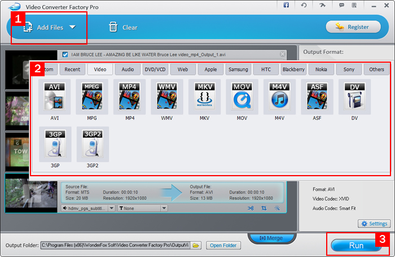Click the Register button
The image size is (395, 257).
click(353, 27)
